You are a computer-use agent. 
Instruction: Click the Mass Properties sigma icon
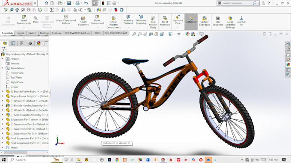point(52,10)
